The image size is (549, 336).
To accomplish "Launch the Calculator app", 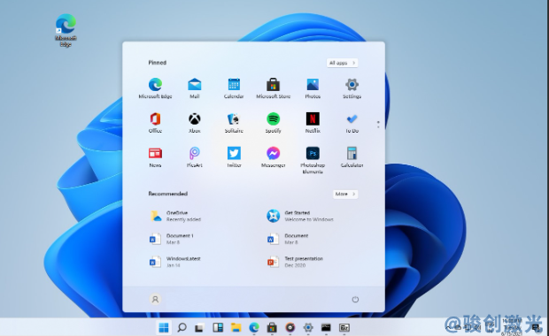I will [352, 157].
